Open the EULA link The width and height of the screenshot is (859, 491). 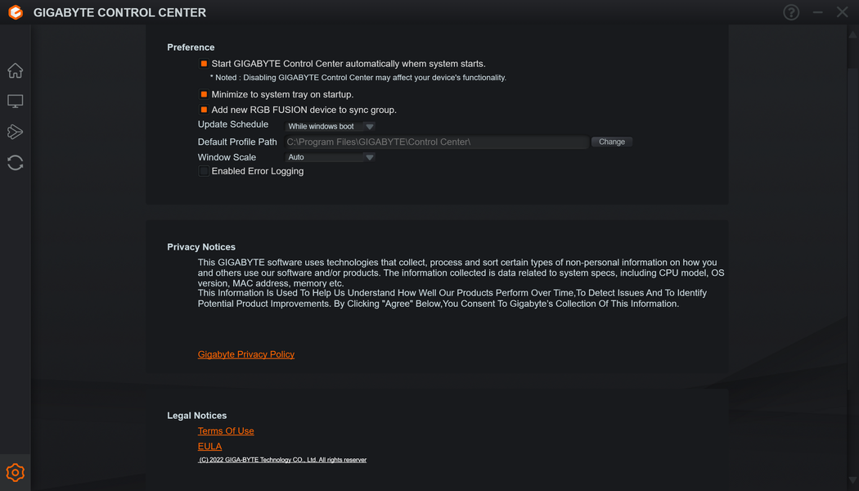click(209, 447)
